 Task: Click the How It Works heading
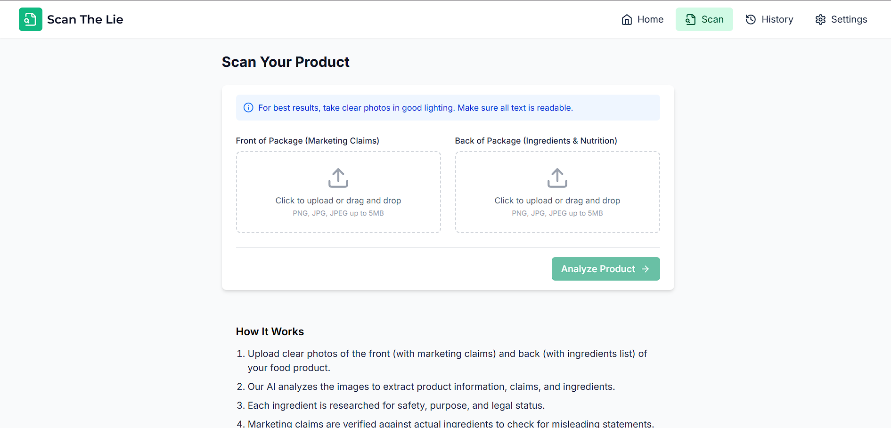click(270, 331)
